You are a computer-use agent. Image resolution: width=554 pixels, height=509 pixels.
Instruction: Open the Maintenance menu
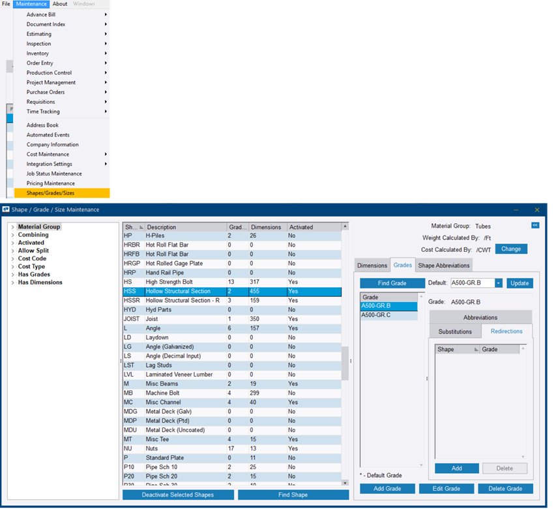pos(31,4)
